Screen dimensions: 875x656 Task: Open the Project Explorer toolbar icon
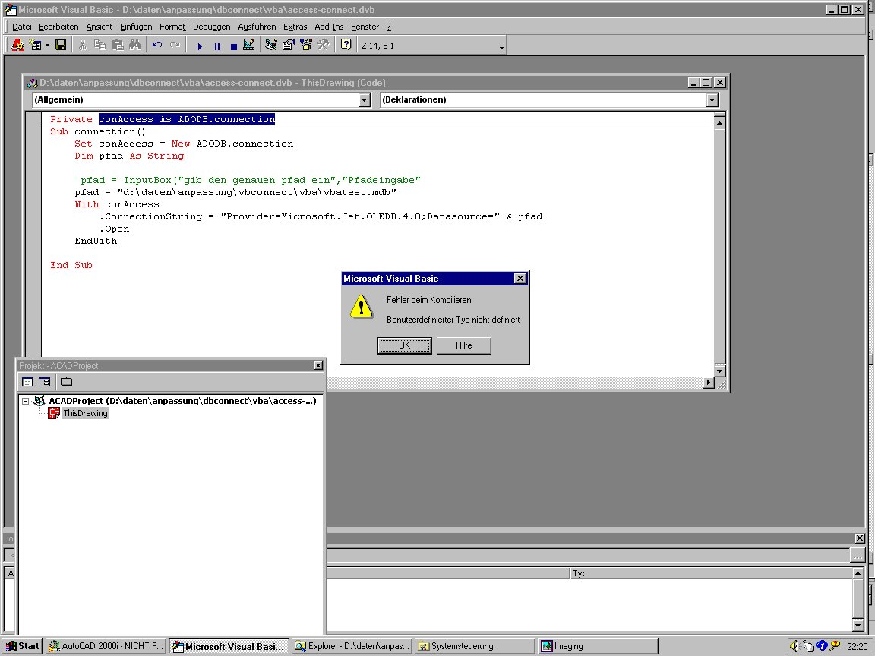tap(271, 46)
